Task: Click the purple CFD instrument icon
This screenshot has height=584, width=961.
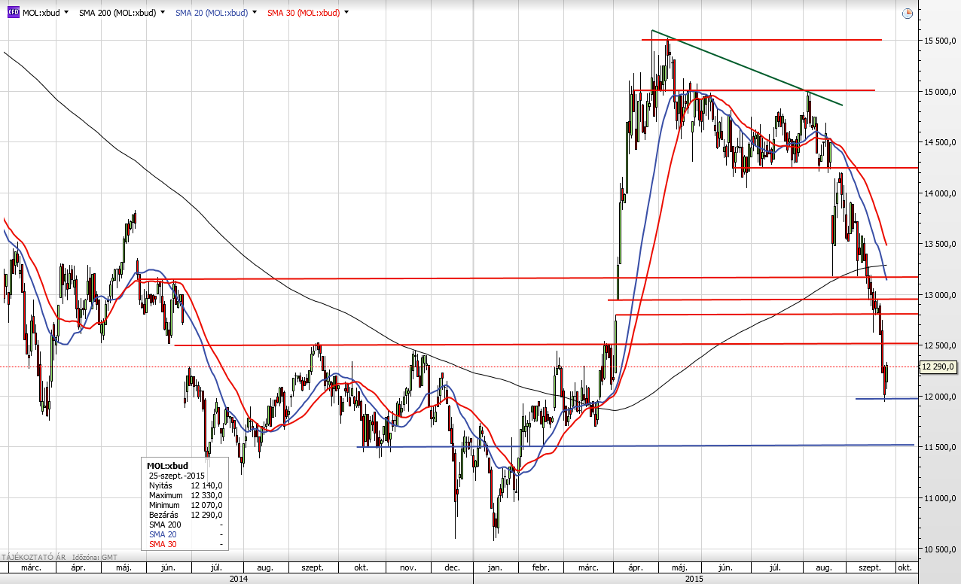Action: click(14, 13)
